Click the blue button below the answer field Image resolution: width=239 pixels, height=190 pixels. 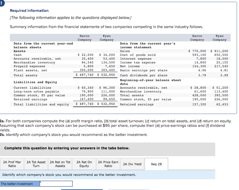click(x=82, y=189)
